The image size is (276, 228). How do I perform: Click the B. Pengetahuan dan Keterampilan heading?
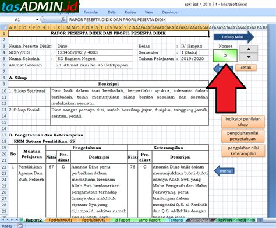click(46, 135)
